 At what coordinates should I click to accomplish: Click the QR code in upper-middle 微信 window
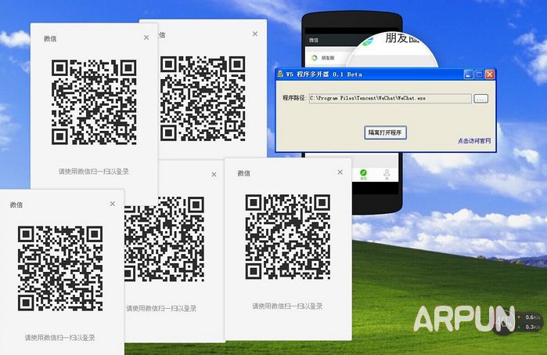(x=203, y=99)
